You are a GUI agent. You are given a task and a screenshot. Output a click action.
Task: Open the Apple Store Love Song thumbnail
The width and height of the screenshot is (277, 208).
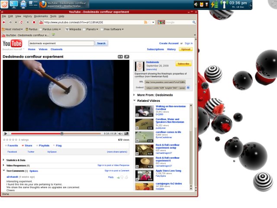coord(144,175)
